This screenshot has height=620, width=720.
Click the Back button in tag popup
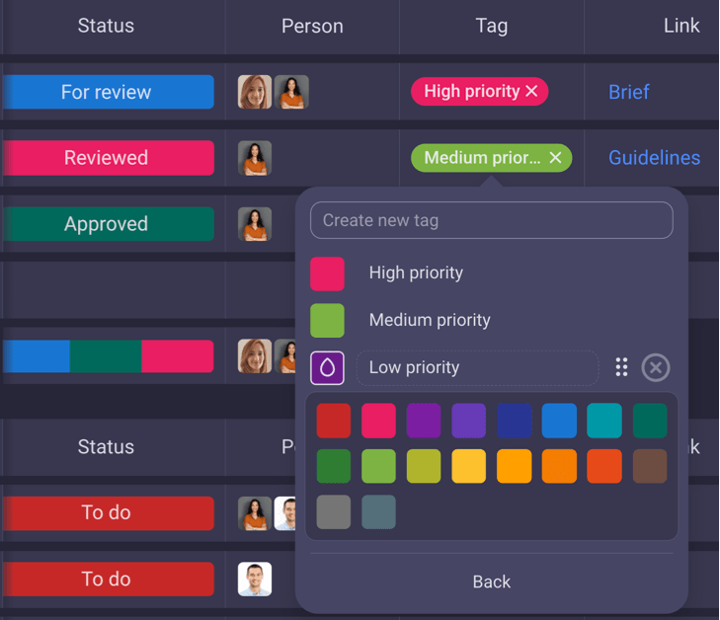click(491, 581)
